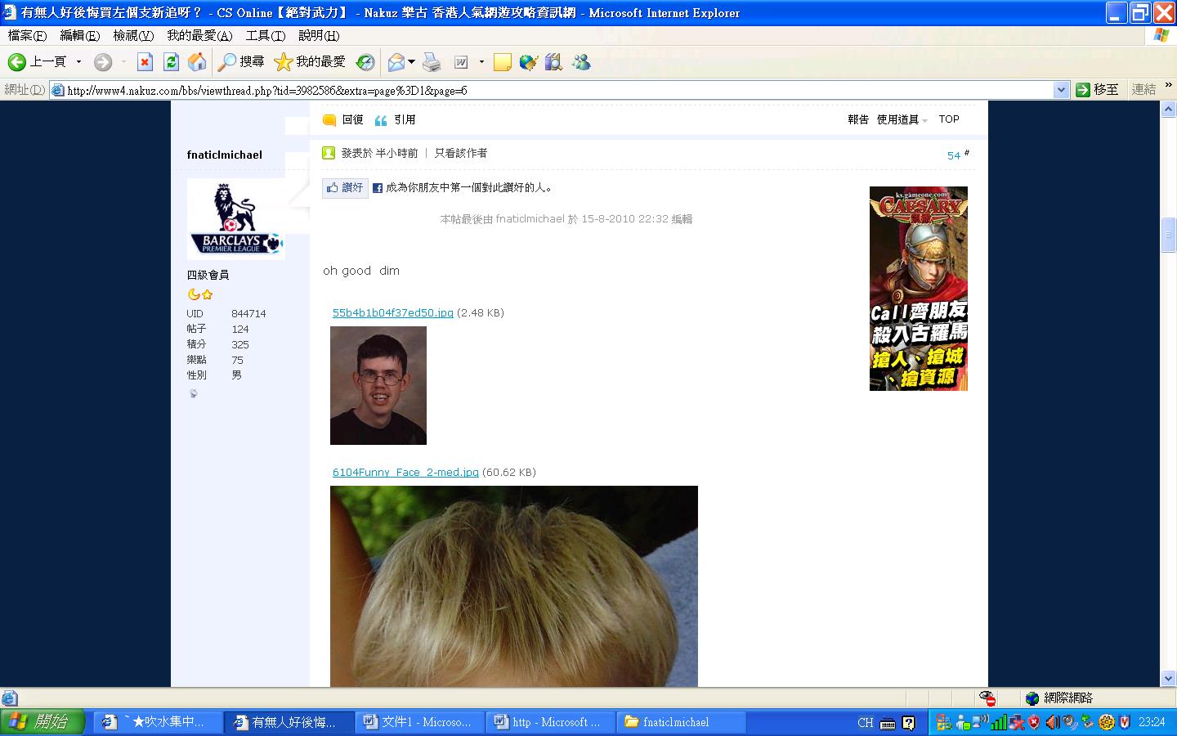The height and width of the screenshot is (736, 1177).
Task: Expand the back button history dropdown arrow
Action: (78, 62)
